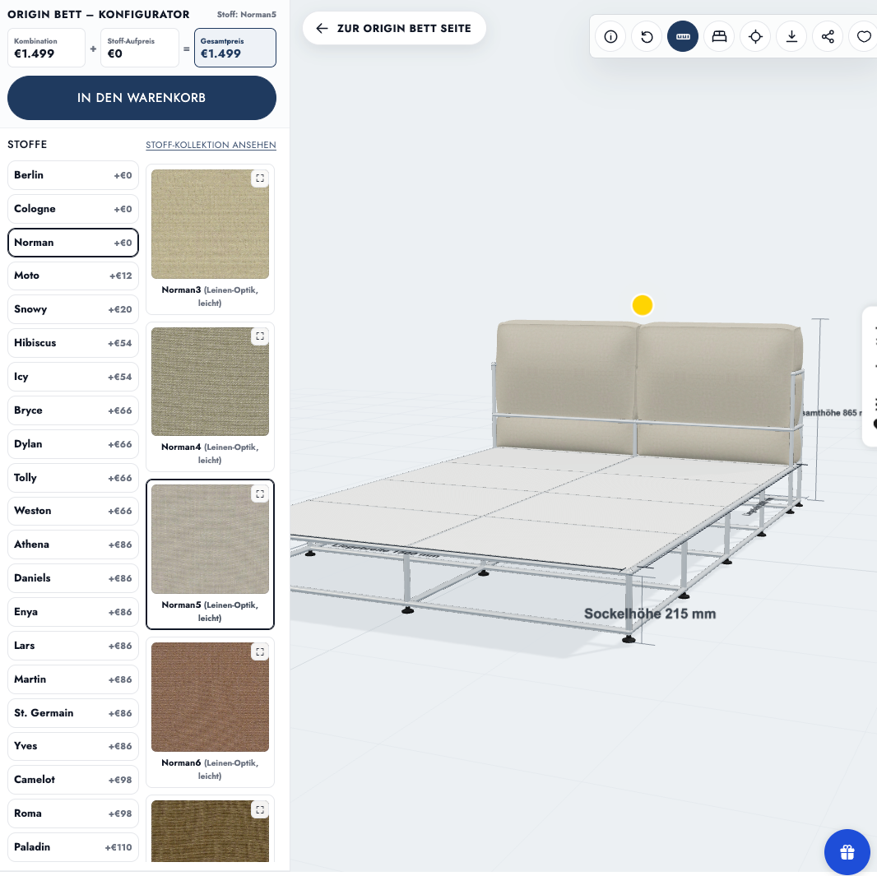Click the bed view icon
Image resolution: width=877 pixels, height=876 pixels.
719,37
